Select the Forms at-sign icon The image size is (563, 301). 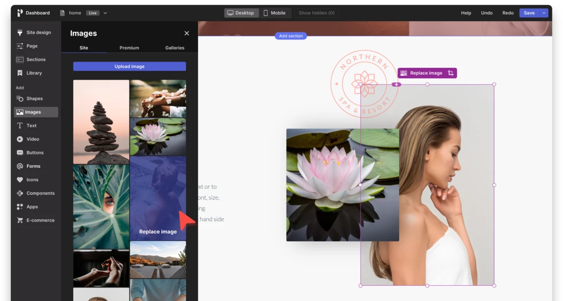(20, 166)
